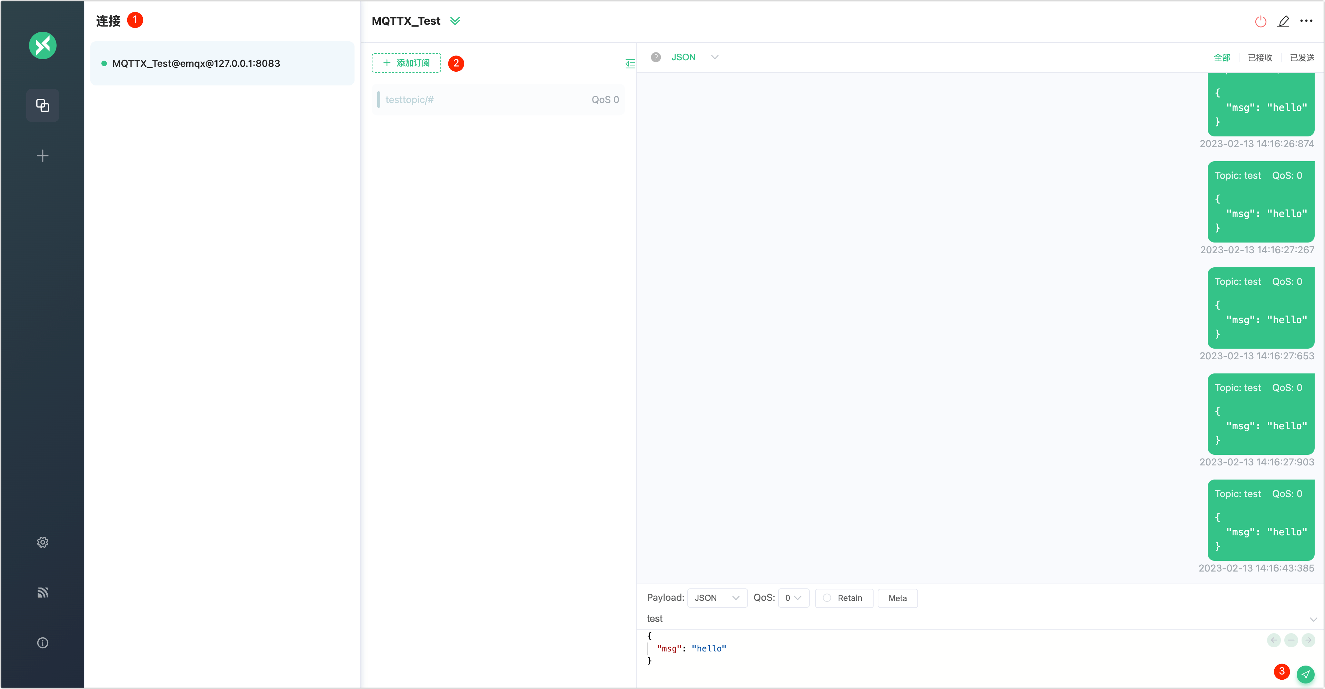Select the Connections icon in the sidebar
The width and height of the screenshot is (1325, 689).
(42, 105)
